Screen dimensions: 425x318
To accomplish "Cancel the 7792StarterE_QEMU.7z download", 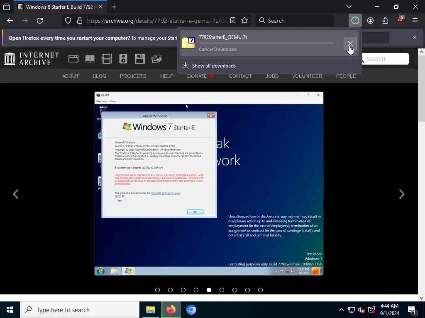I will (350, 43).
